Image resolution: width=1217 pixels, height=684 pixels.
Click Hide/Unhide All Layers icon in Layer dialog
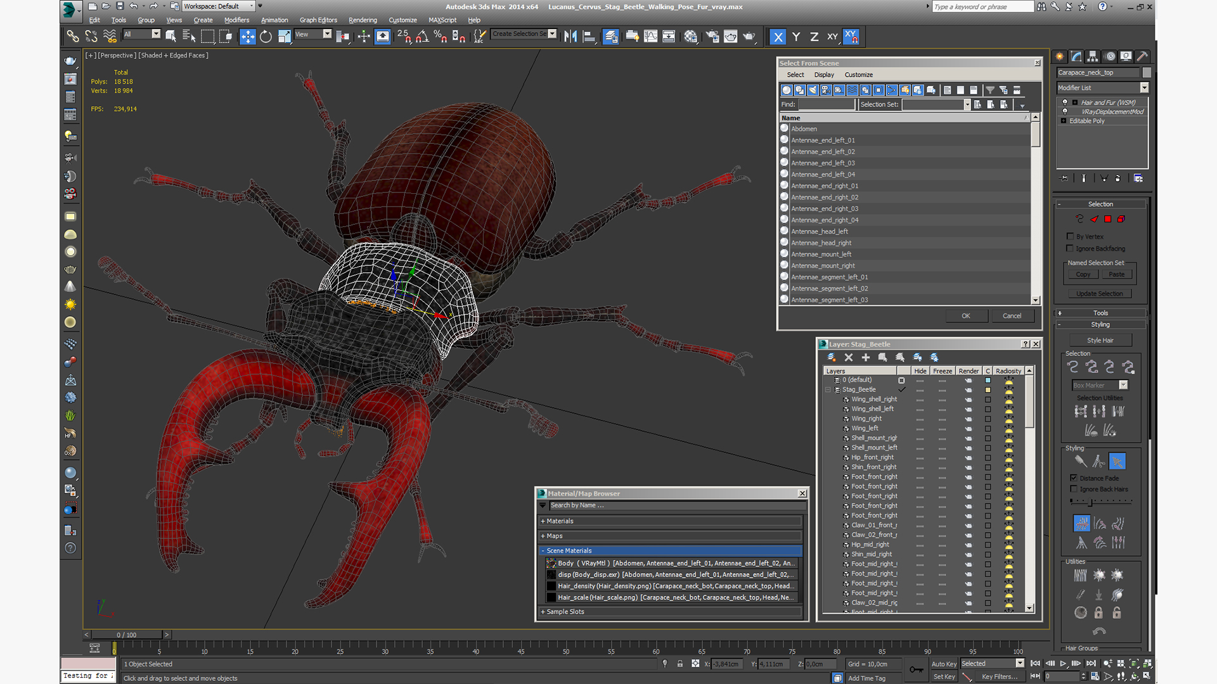917,358
